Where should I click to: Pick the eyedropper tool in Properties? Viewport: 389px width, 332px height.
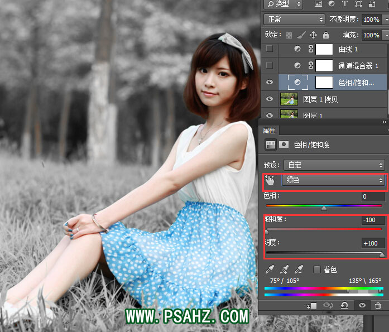270,270
